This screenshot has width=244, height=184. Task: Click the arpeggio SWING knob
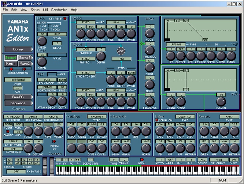coord(28,131)
